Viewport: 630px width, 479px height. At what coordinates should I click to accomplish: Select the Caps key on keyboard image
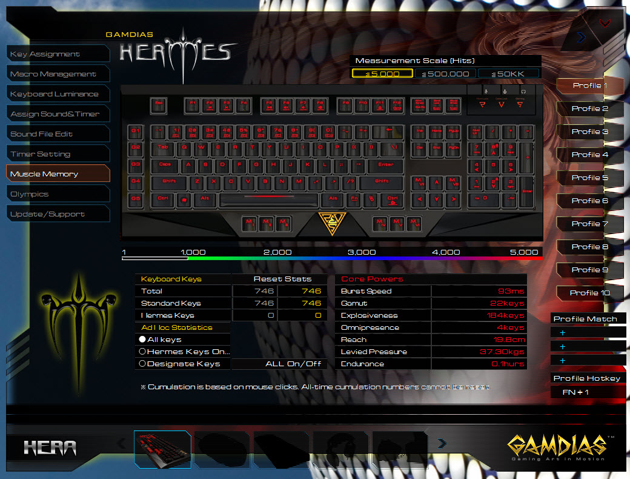[165, 166]
